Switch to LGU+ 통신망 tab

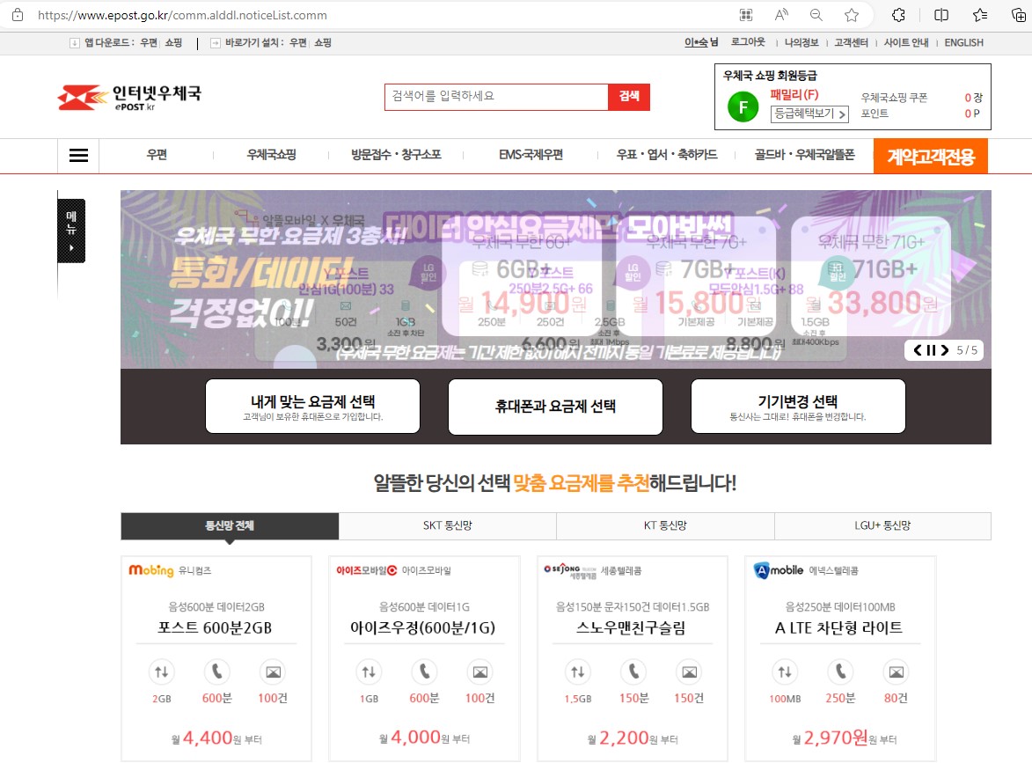click(x=882, y=526)
